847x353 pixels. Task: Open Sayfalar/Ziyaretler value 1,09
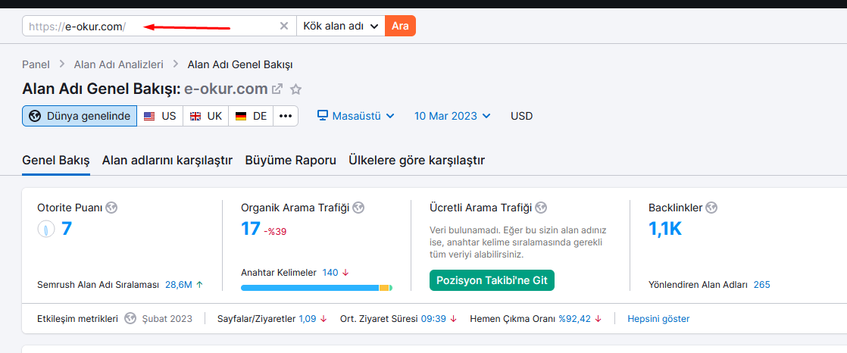pyautogui.click(x=308, y=319)
